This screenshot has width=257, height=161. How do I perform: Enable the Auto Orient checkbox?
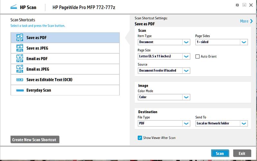click(x=197, y=57)
